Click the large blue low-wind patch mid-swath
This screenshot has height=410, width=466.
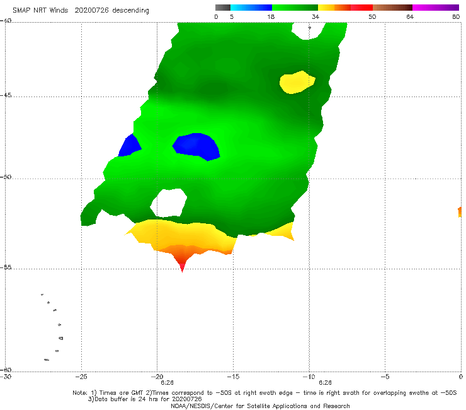196,147
